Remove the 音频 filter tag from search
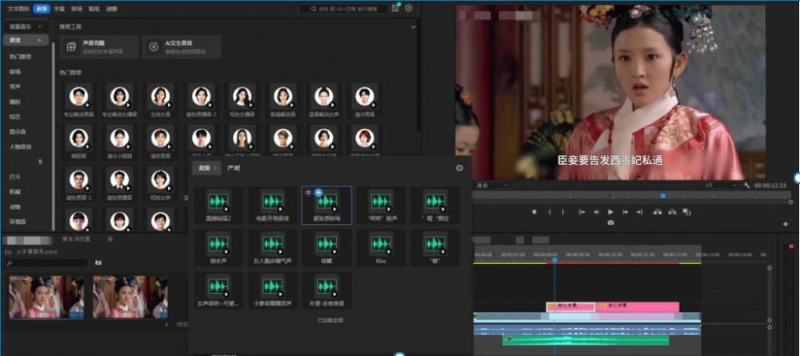The height and width of the screenshot is (356, 800). pos(215,169)
